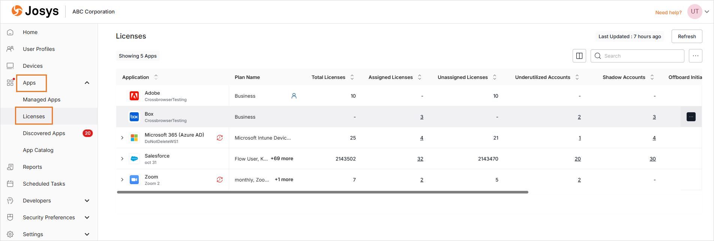Sort by Assigned Licenses column
714x241 pixels.
(x=420, y=77)
